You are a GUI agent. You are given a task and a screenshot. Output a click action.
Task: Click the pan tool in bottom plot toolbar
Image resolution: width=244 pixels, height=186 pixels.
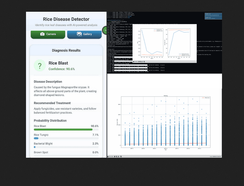[x=114, y=156]
